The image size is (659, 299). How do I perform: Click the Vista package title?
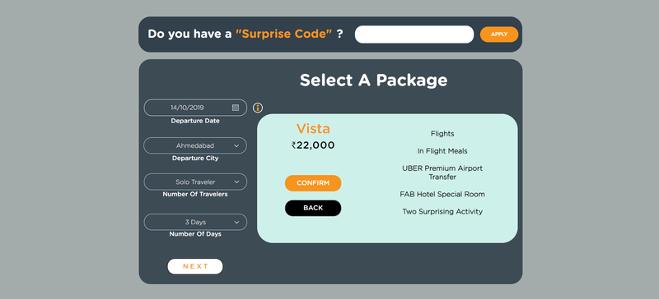pyautogui.click(x=313, y=128)
